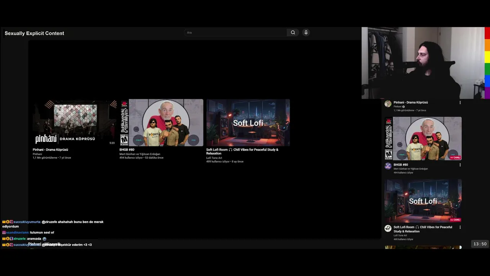Click the search magnifier button
Viewport: 490px width, 276px height.
(293, 33)
